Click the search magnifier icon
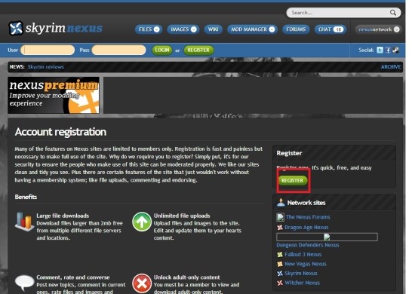 coord(393,13)
